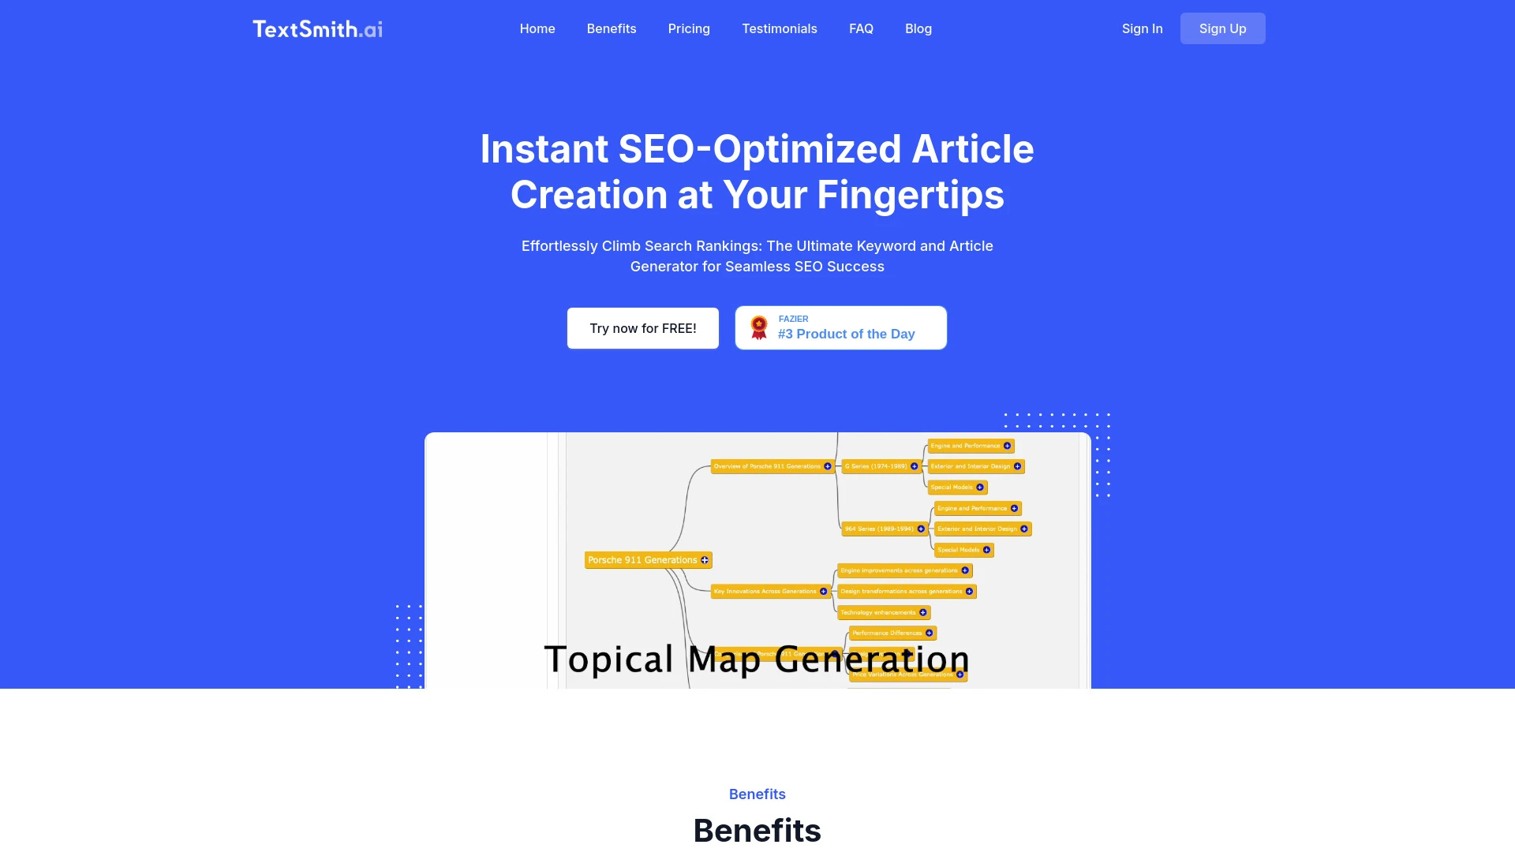Click the Try now for FREE! button
The image size is (1515, 852).
click(643, 327)
